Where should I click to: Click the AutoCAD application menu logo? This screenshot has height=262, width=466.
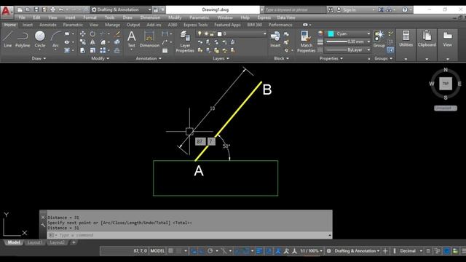6,12
